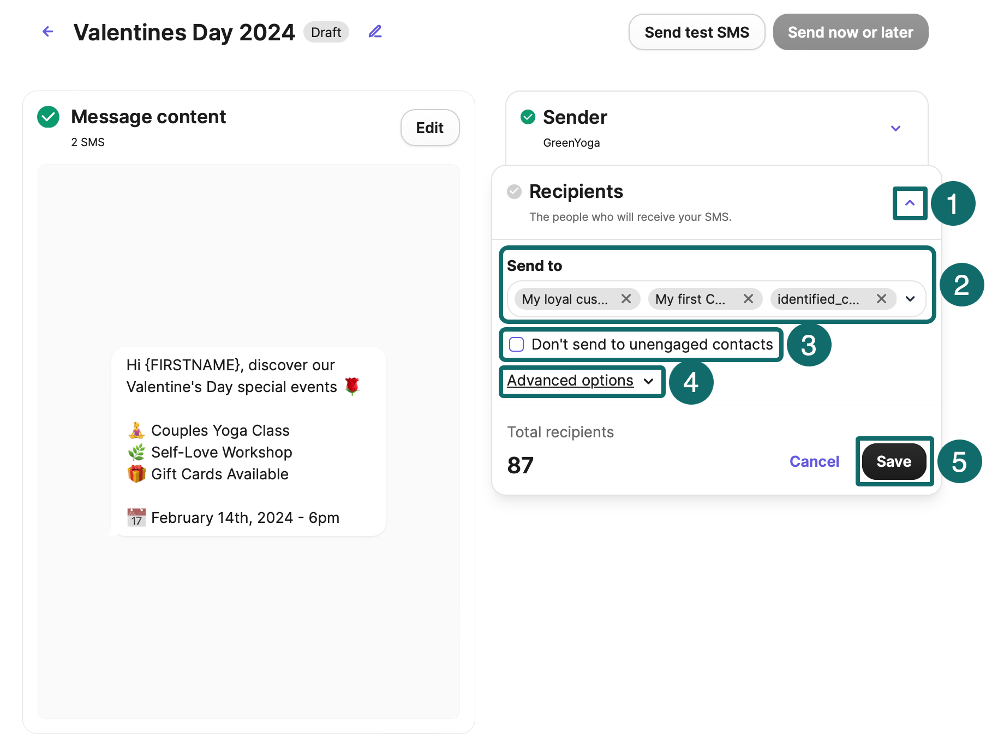Click the green checkmark beside Message content
This screenshot has width=992, height=746.
(x=49, y=117)
